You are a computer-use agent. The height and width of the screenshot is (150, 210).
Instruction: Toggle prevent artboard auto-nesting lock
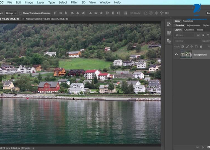196,46
